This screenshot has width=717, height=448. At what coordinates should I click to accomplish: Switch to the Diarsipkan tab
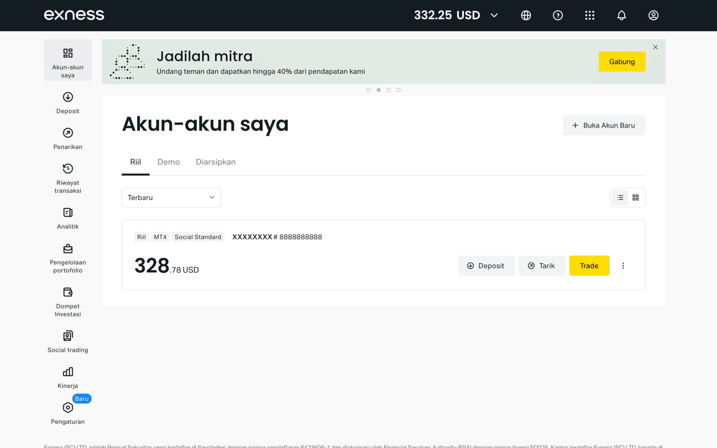pos(216,162)
